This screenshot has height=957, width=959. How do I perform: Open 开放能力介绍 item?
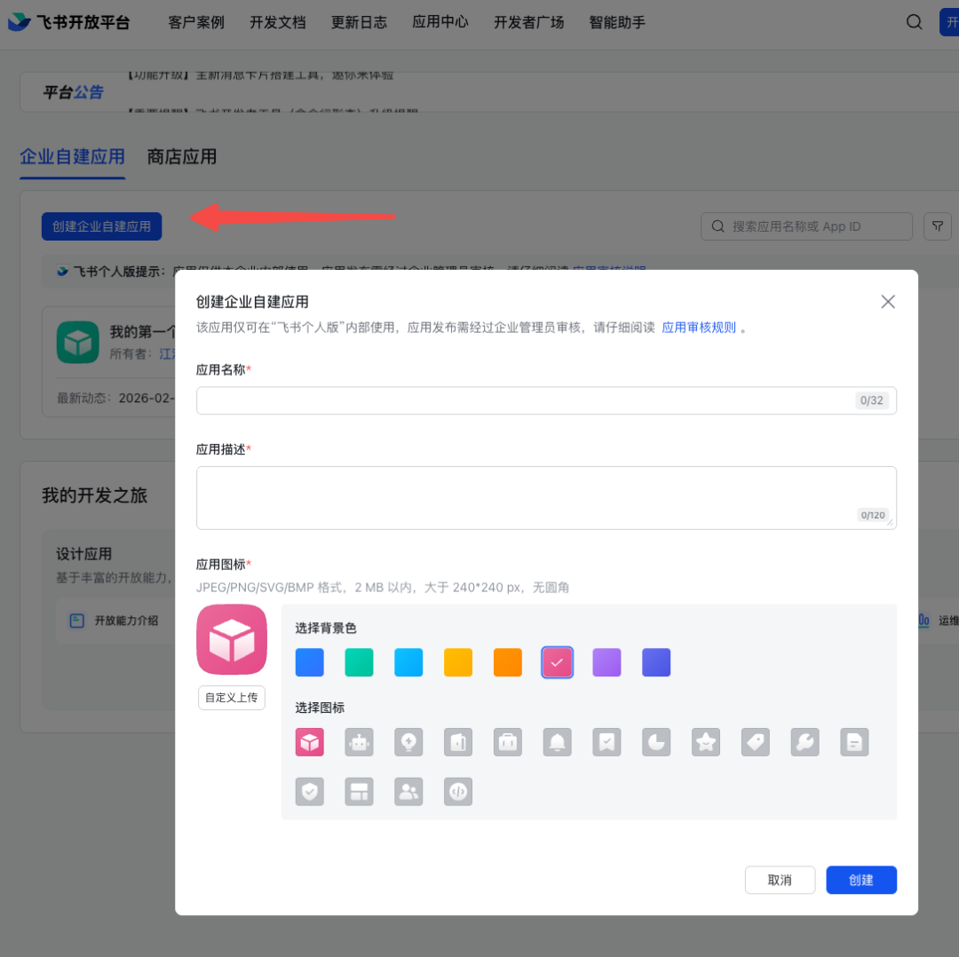pos(115,620)
